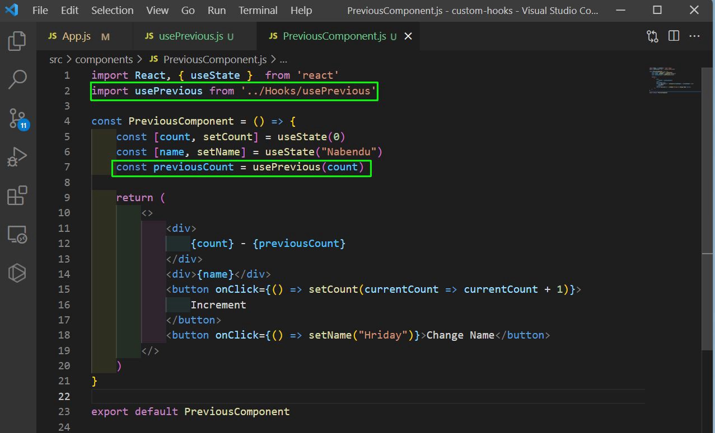Open the Search view in activity bar
The width and height of the screenshot is (715, 433).
click(17, 79)
